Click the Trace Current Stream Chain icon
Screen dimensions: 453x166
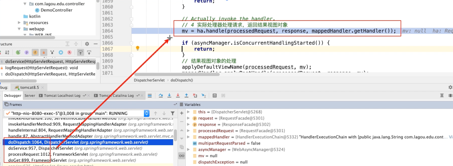(223, 95)
